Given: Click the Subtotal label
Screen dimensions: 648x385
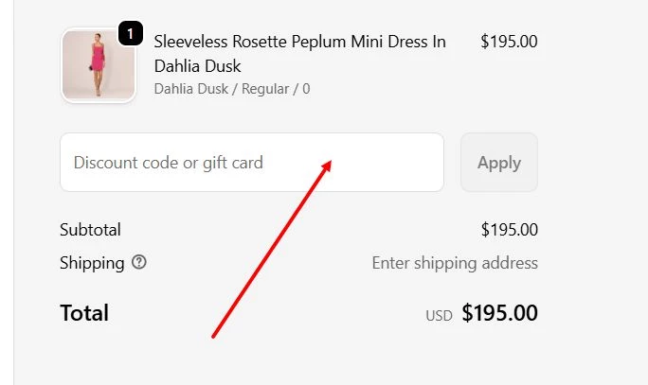Looking at the screenshot, I should point(90,230).
